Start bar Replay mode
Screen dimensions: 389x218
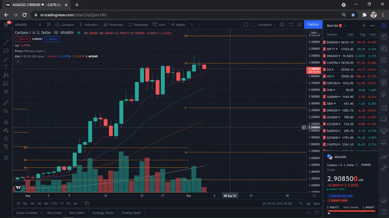178,25
